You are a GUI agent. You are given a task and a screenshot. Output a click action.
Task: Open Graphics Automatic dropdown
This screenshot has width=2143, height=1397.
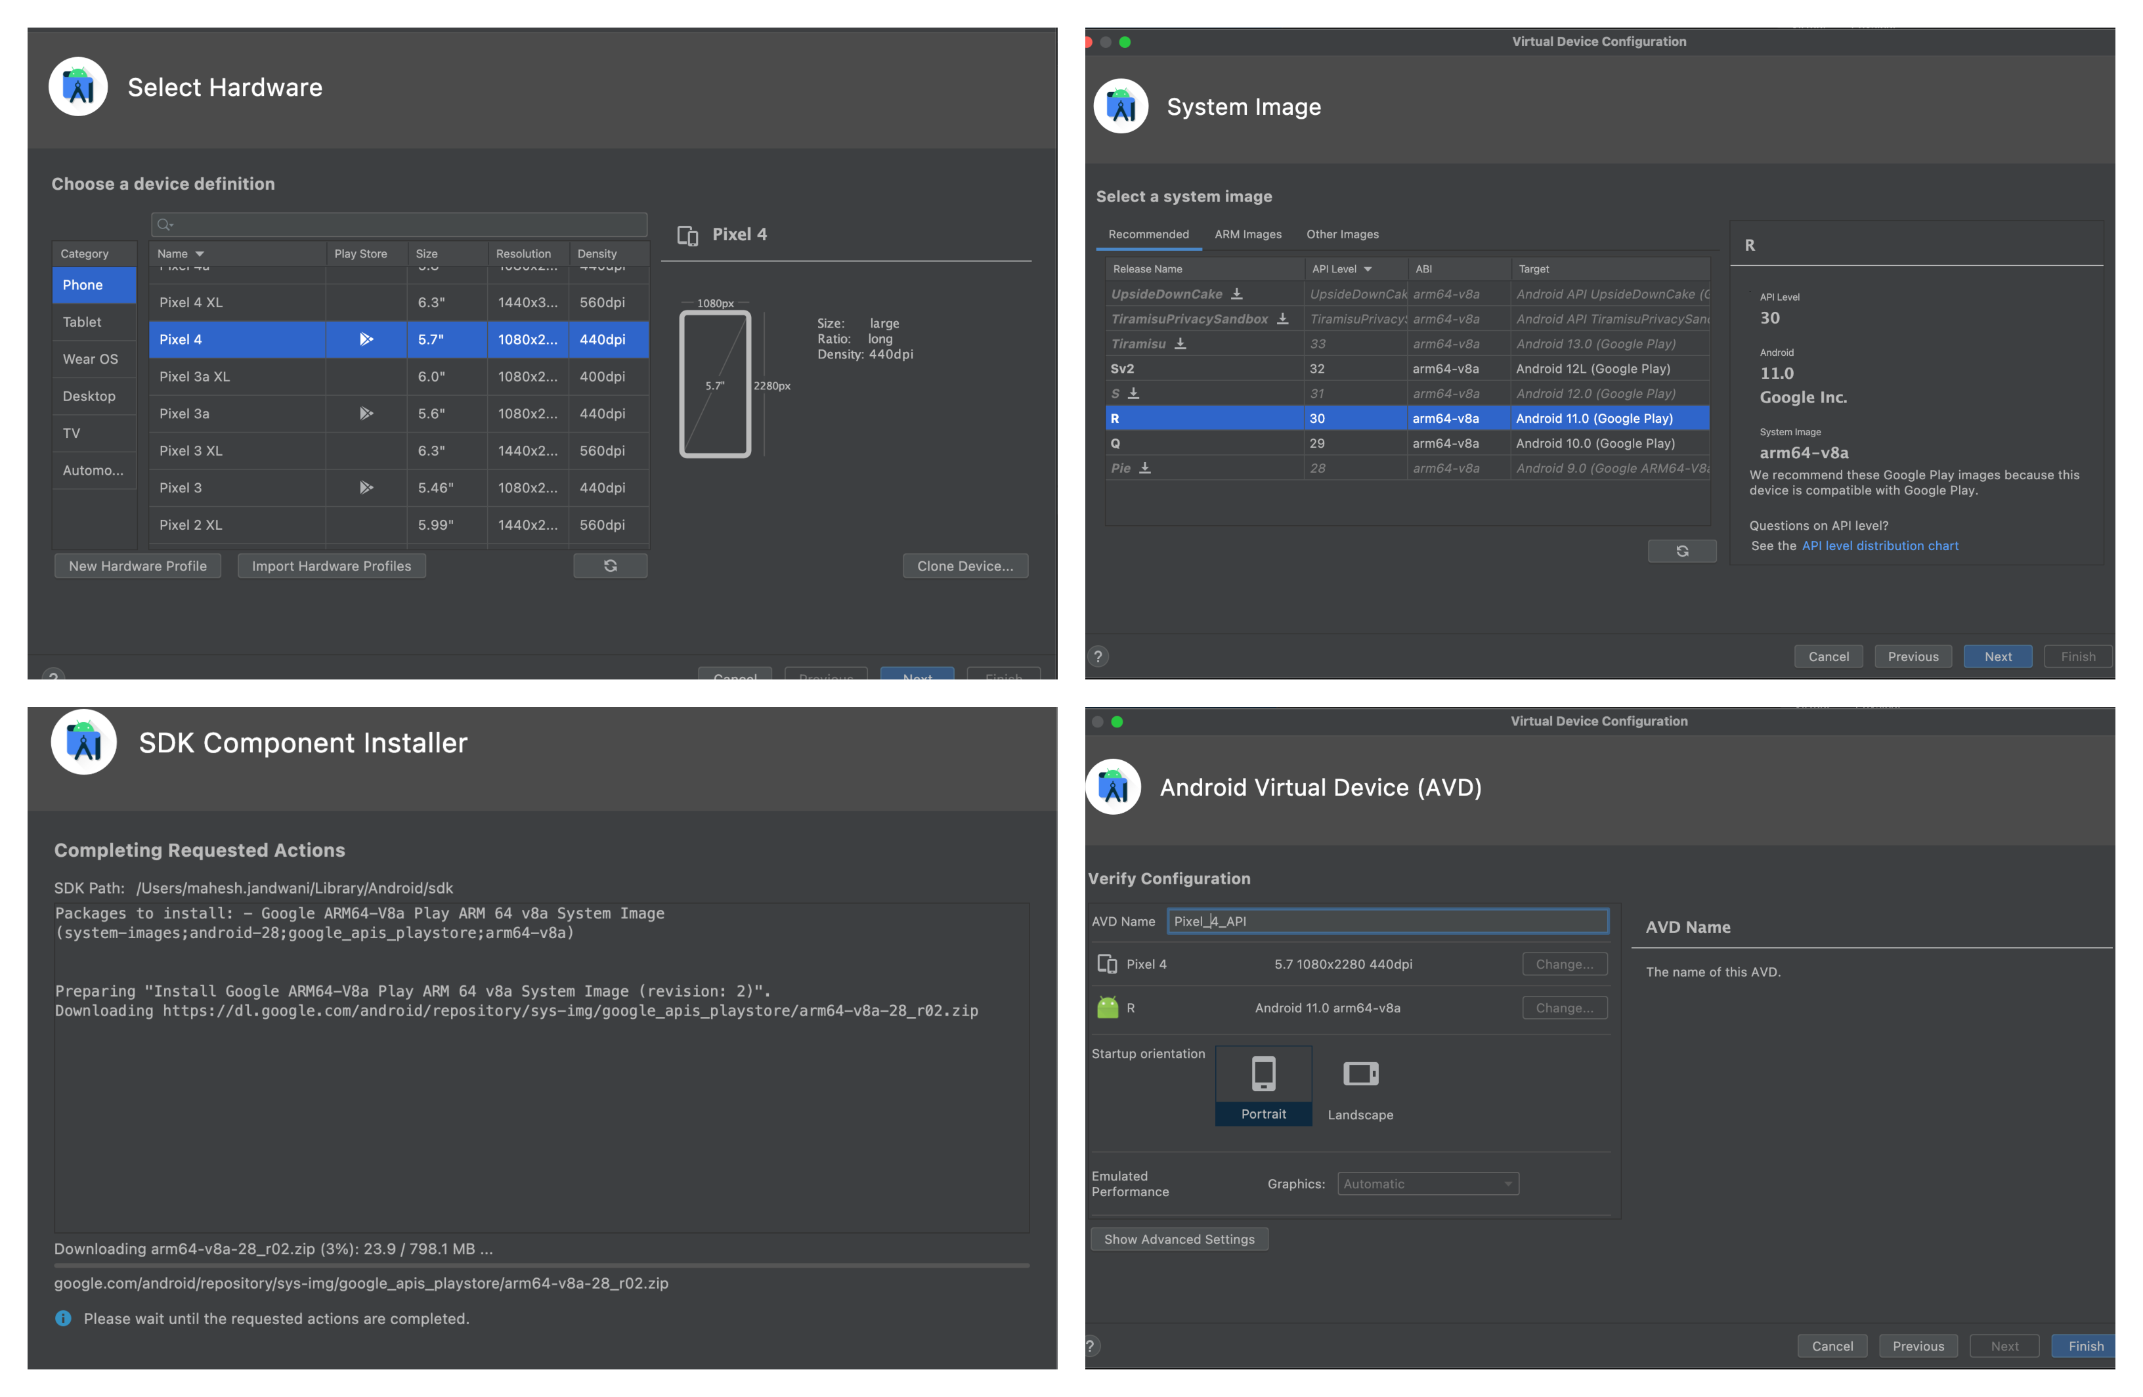1427,1184
